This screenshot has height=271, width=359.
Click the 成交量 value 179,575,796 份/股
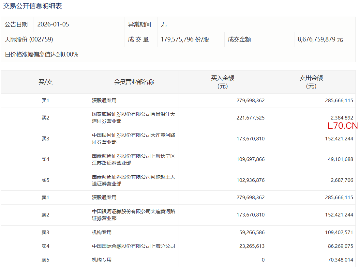tap(185, 40)
